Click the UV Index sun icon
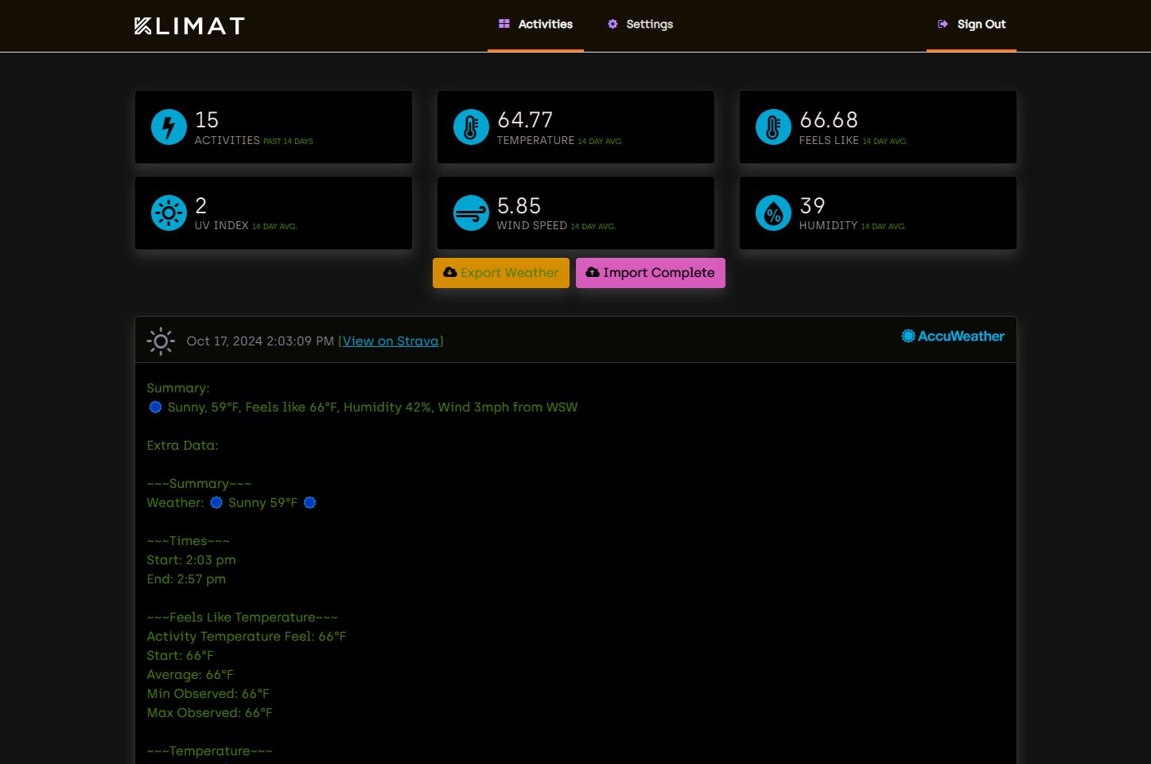The width and height of the screenshot is (1151, 764). 169,212
